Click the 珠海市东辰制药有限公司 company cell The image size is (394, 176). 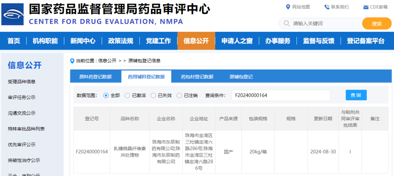166,152
